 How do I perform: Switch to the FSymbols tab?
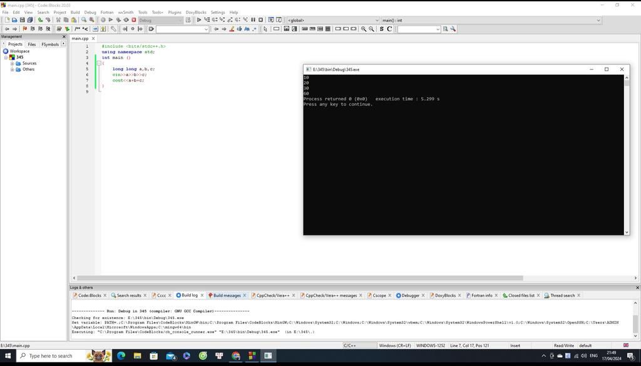[50, 44]
